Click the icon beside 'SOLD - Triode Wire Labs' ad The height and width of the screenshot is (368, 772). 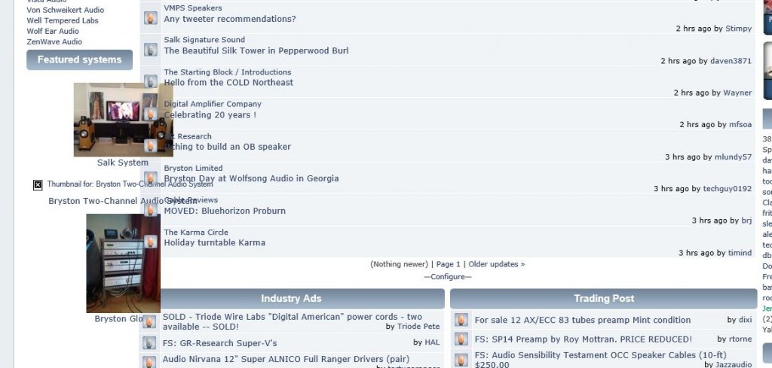(x=149, y=322)
